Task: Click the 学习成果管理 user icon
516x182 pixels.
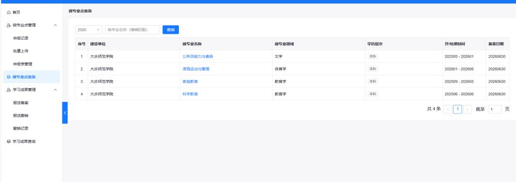Action: tap(9, 90)
